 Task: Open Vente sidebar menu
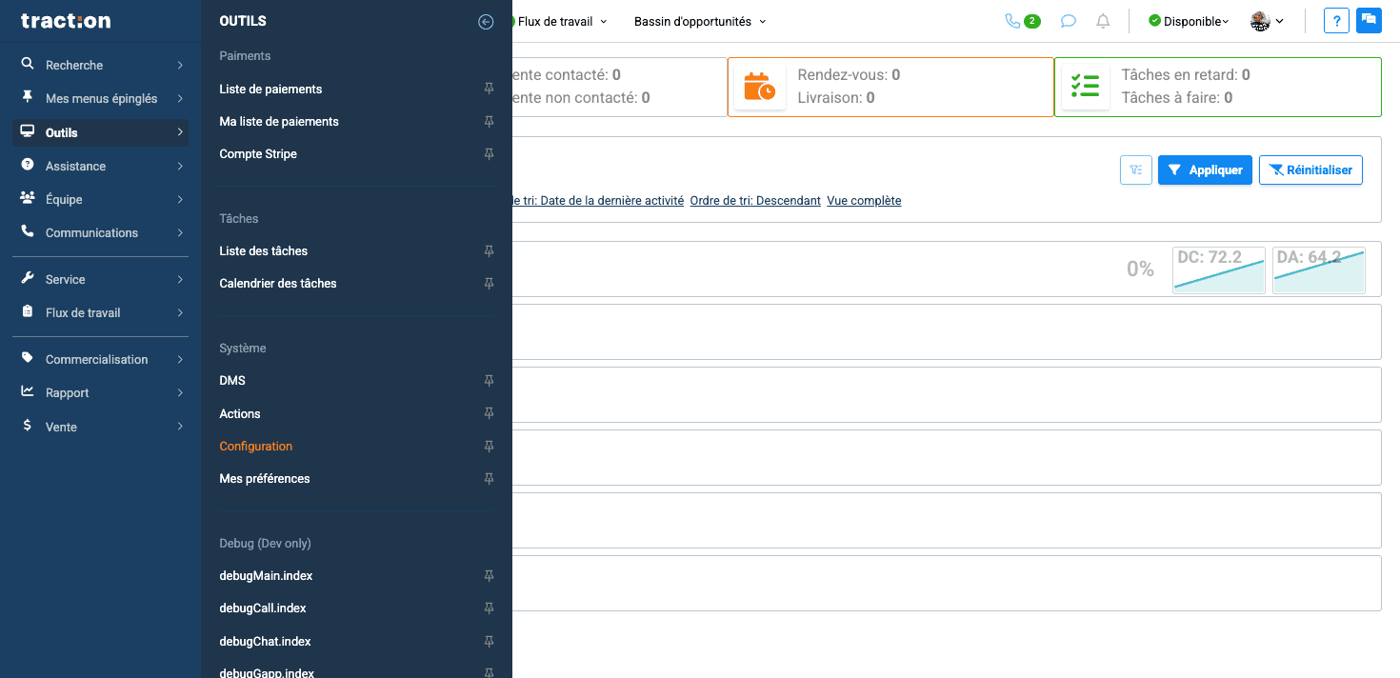pos(101,427)
